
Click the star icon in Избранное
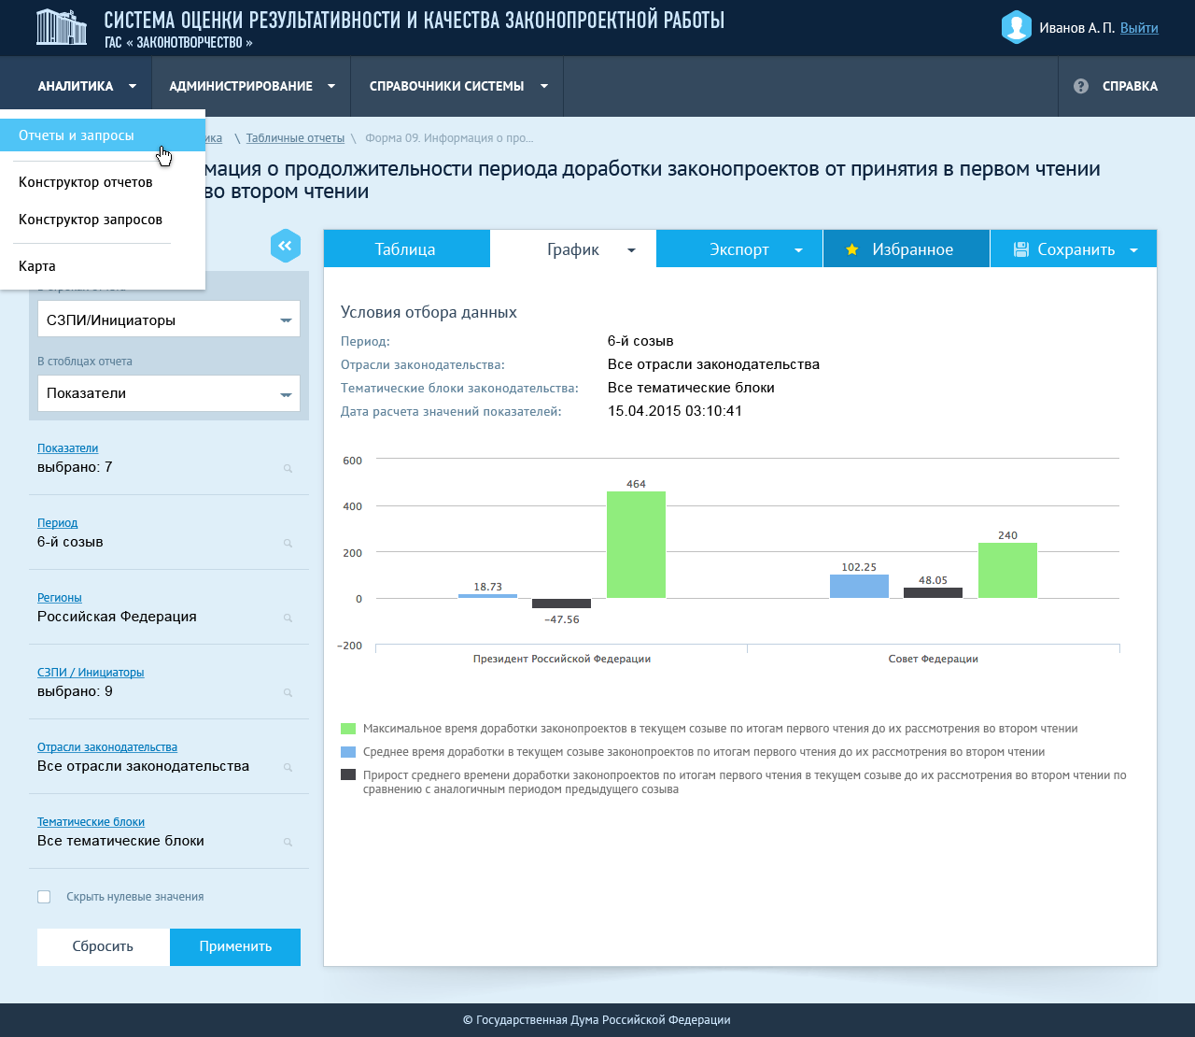pos(851,249)
